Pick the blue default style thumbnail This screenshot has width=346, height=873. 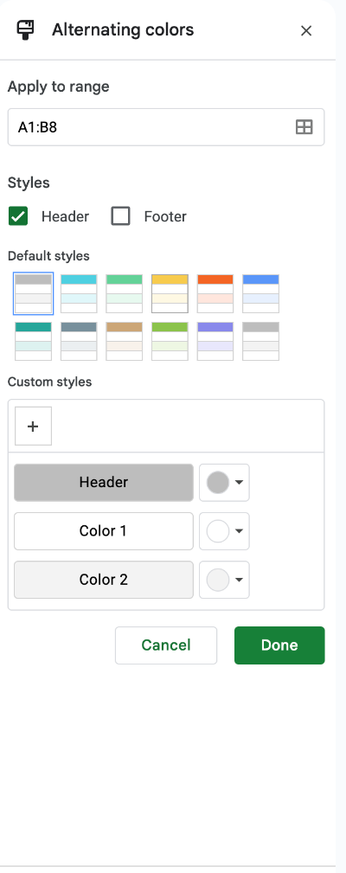click(261, 293)
